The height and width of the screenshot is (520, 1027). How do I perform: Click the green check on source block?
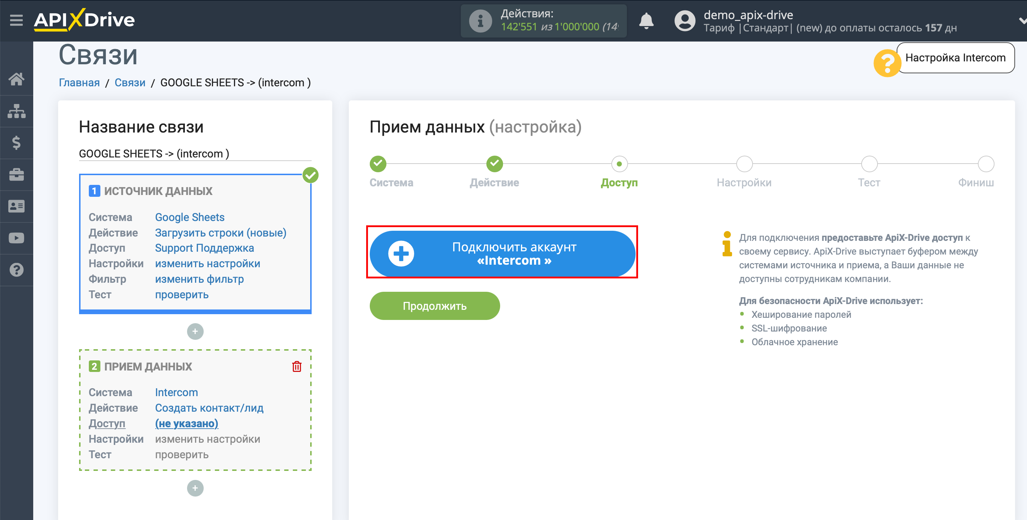pos(310,175)
